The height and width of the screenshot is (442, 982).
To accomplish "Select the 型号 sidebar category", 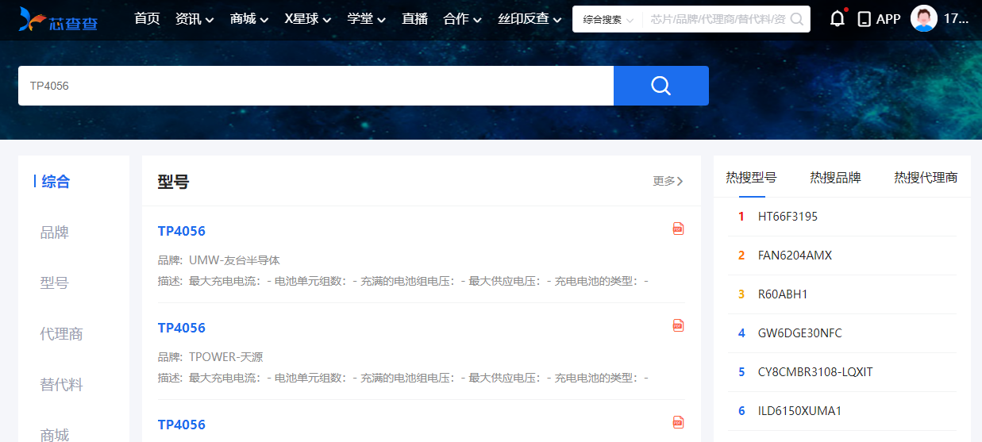I will point(55,283).
